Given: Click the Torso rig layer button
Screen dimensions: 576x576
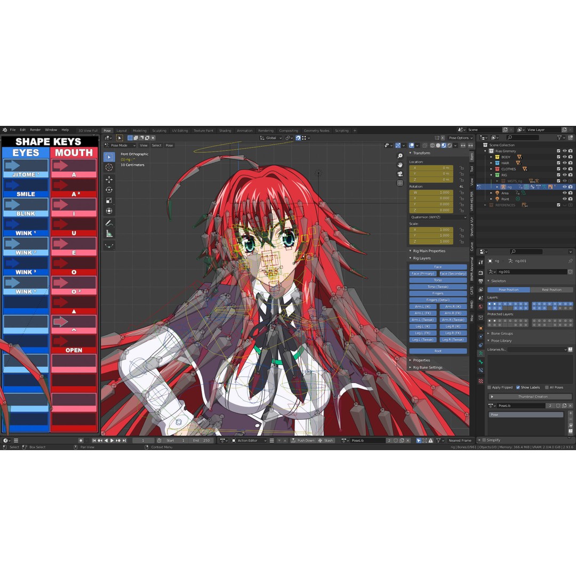Looking at the screenshot, I should pos(438,281).
